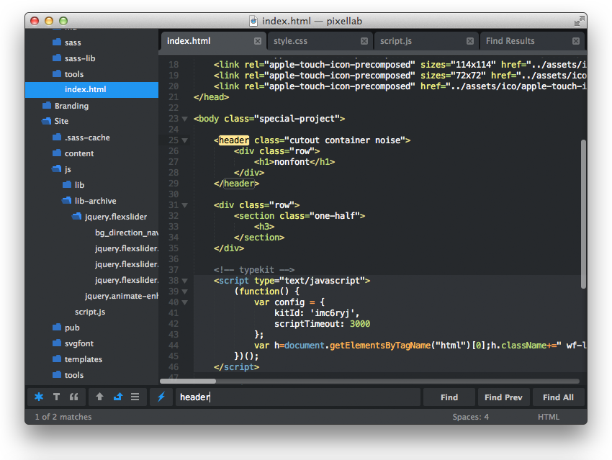This screenshot has height=460, width=612.
Task: Select index.html in the sidebar
Action: (91, 89)
